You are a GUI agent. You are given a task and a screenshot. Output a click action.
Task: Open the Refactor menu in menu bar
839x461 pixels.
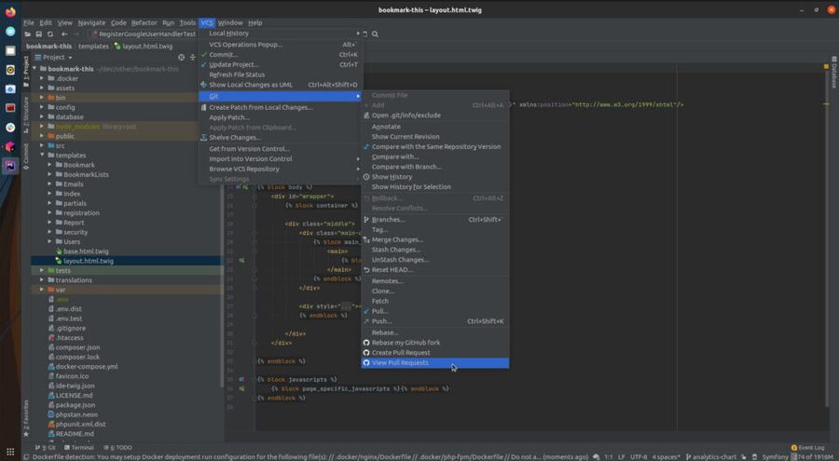tap(144, 22)
